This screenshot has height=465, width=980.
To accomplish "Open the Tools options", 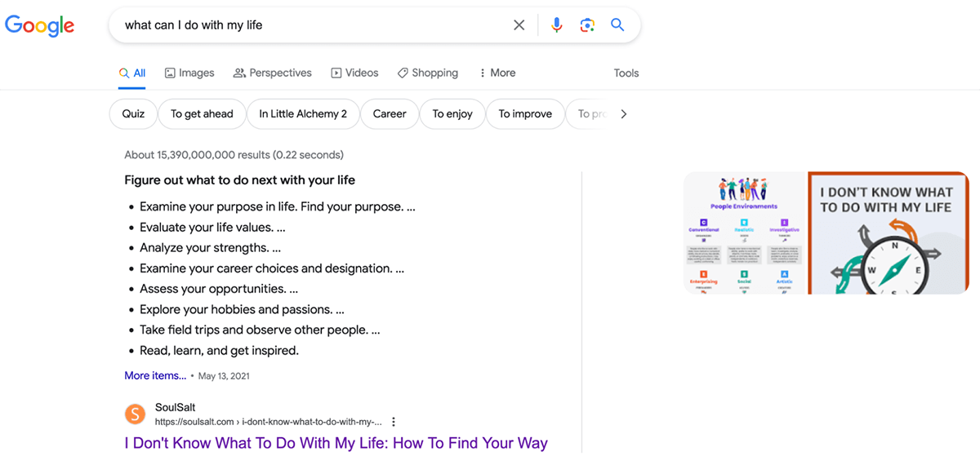I will [x=626, y=73].
